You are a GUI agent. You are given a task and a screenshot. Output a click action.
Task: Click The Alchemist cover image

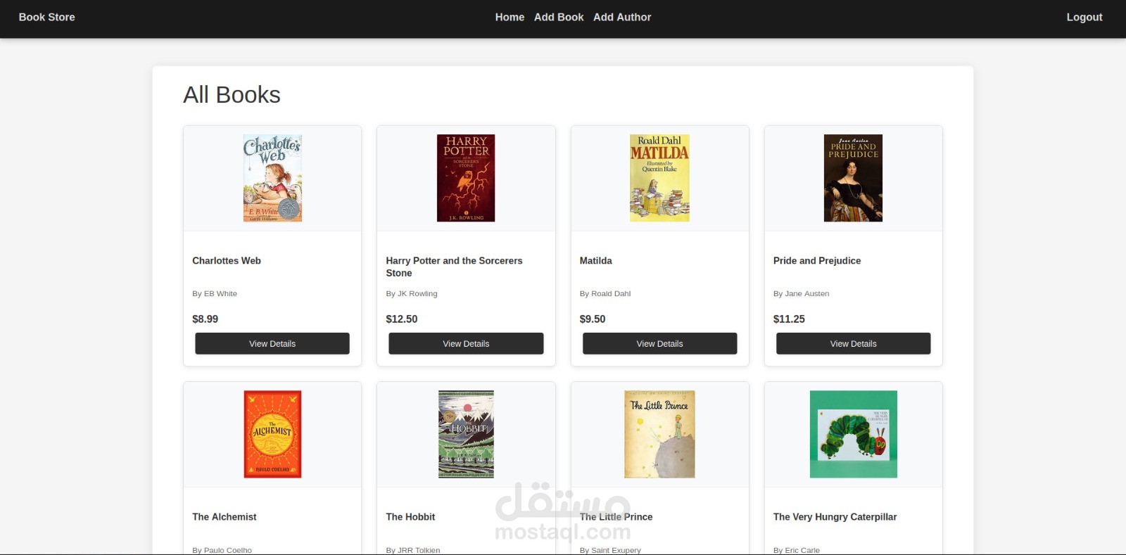272,434
